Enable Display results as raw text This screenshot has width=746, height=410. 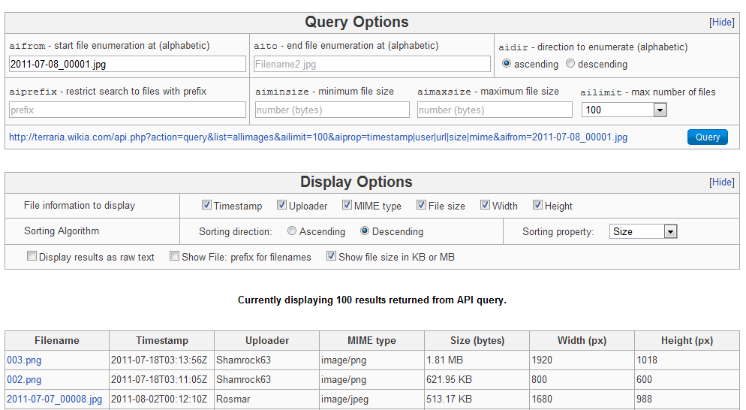32,256
